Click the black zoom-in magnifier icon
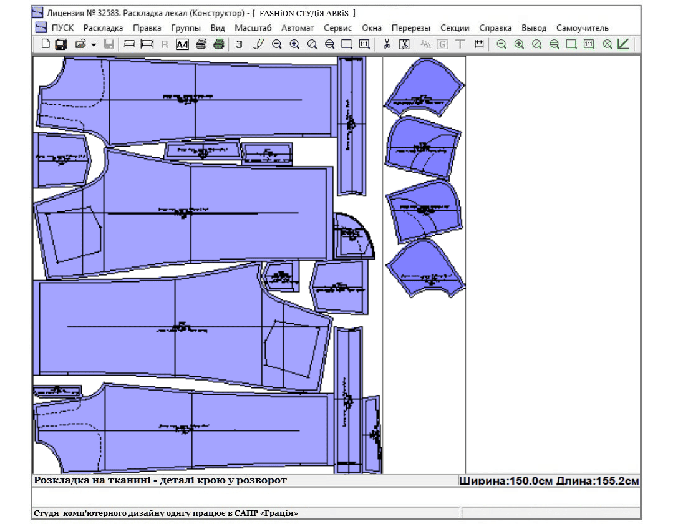Image resolution: width=673 pixels, height=524 pixels. tap(294, 44)
